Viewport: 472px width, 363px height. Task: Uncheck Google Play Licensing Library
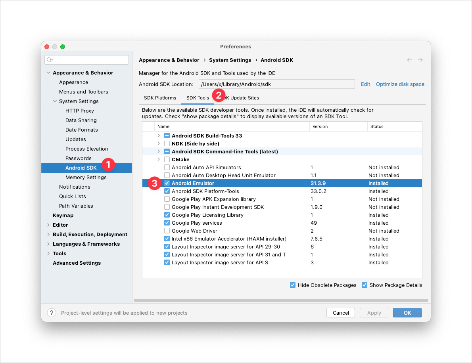pyautogui.click(x=167, y=215)
